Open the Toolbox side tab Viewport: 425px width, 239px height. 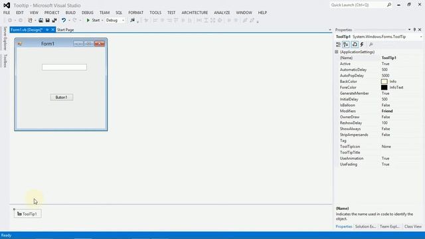[5, 60]
